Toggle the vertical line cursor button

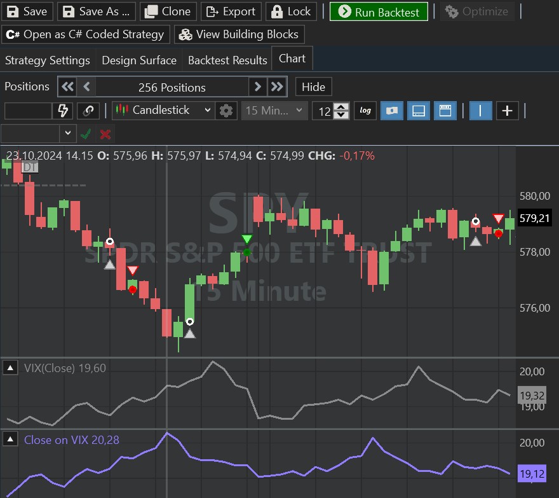coord(480,111)
